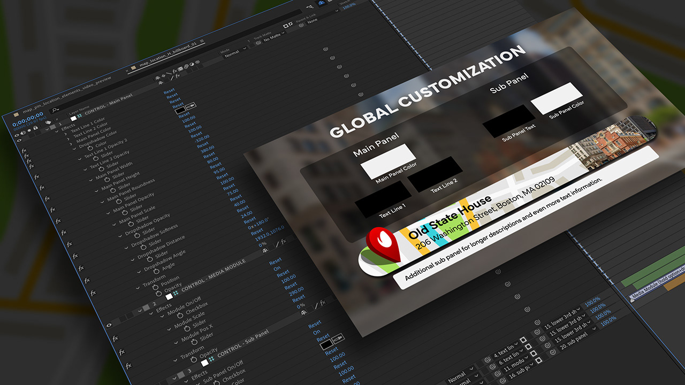Click Module Pos X value 290.00

tap(296, 291)
